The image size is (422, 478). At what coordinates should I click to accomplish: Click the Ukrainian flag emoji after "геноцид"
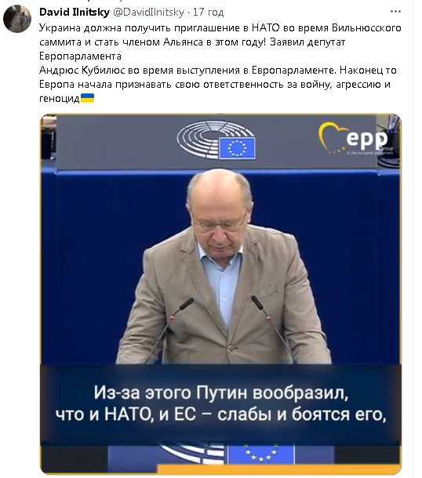(x=87, y=98)
